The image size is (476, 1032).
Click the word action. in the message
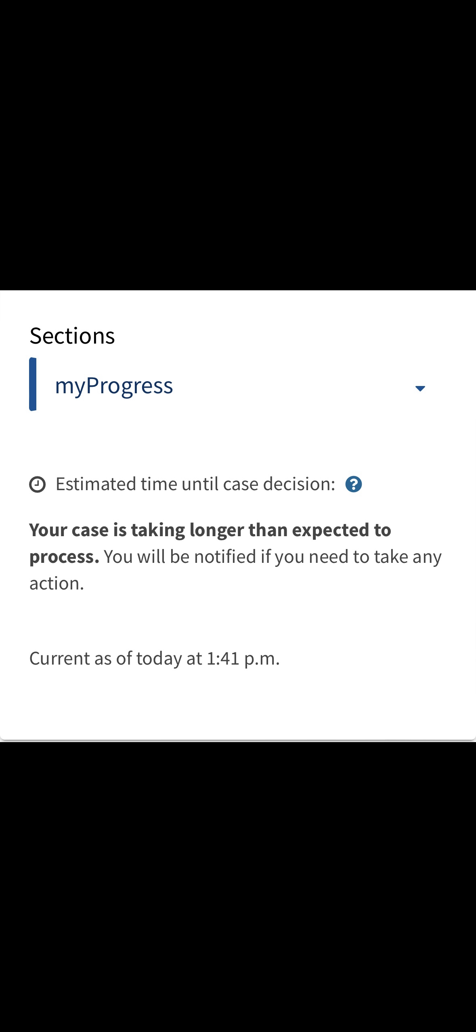point(57,583)
